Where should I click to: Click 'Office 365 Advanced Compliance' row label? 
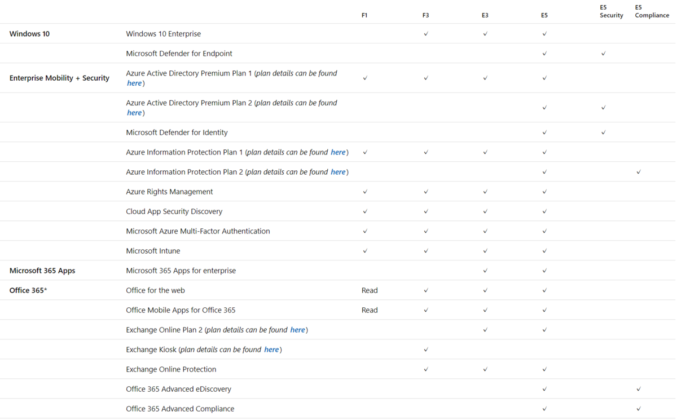[x=180, y=409]
